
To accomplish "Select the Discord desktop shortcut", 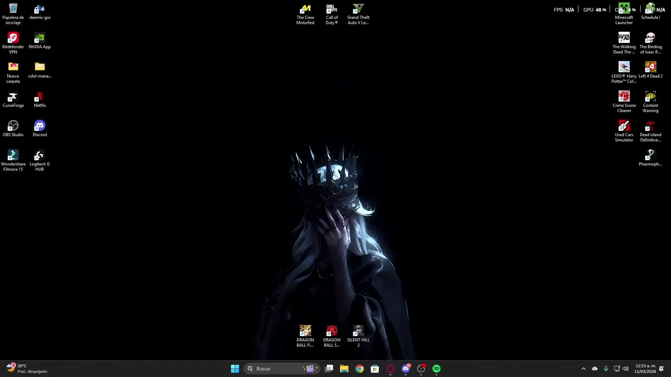I will pos(40,129).
